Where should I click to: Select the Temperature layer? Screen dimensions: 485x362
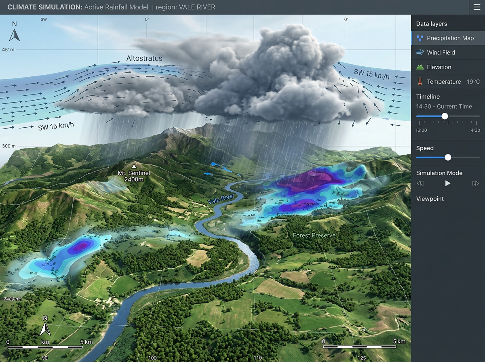(448, 82)
